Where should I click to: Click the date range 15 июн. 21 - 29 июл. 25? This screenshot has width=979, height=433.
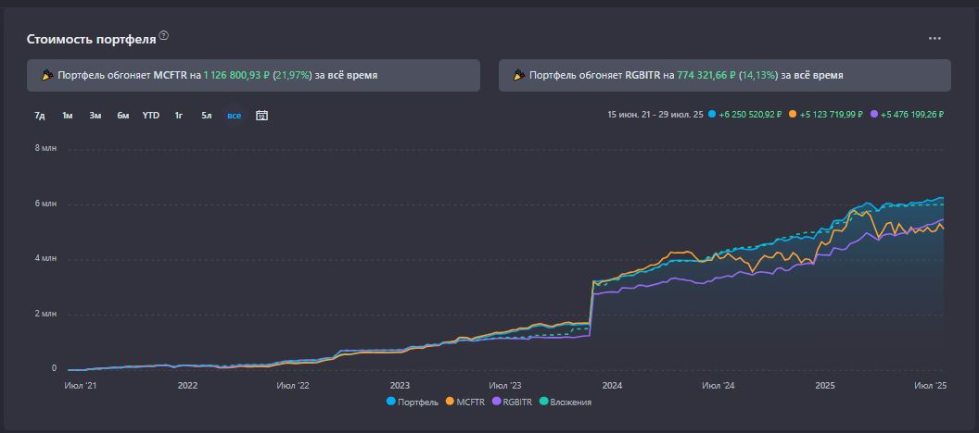[655, 115]
